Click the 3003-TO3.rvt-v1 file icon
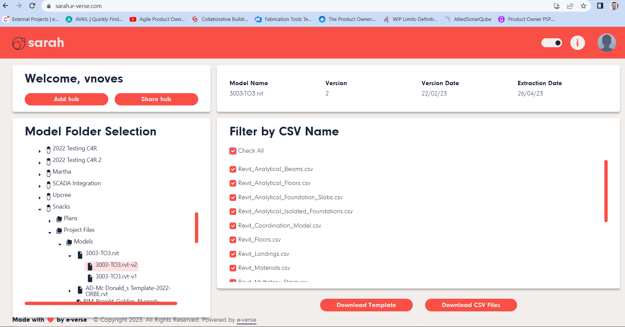 point(90,278)
